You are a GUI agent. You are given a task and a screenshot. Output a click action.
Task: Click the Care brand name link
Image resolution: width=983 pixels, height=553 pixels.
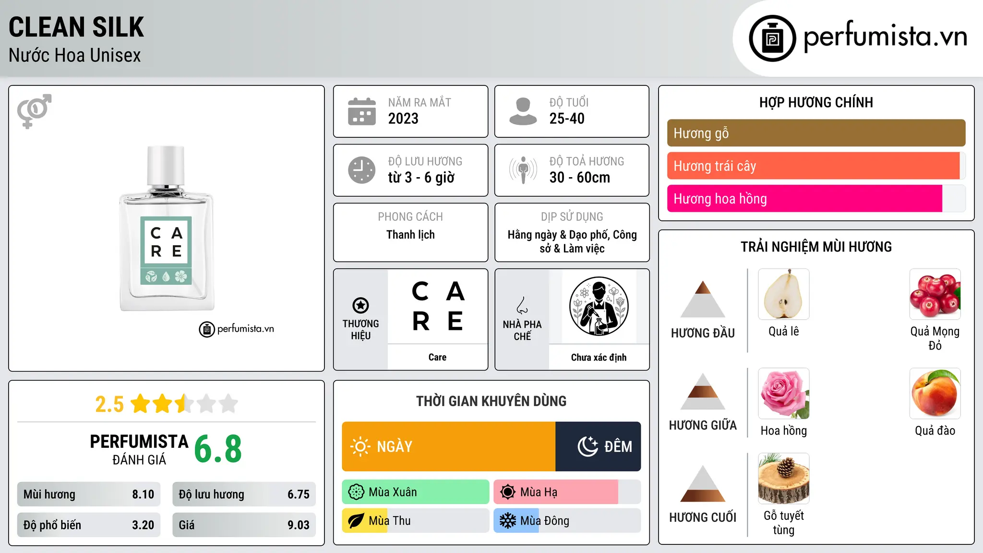[437, 357]
